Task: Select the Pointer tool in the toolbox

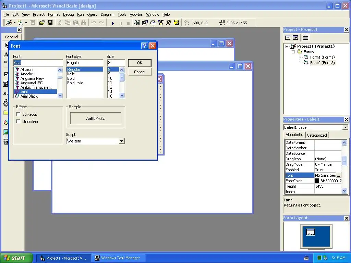Action: click(x=6, y=46)
